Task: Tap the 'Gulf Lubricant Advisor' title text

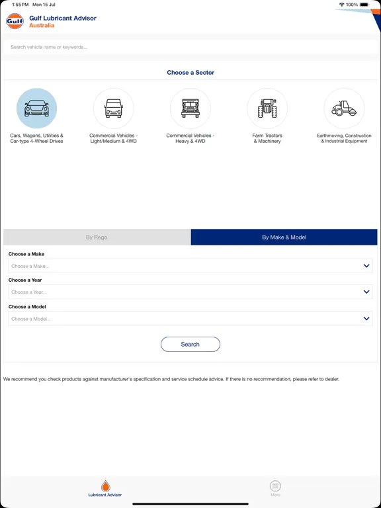Action: [x=63, y=18]
